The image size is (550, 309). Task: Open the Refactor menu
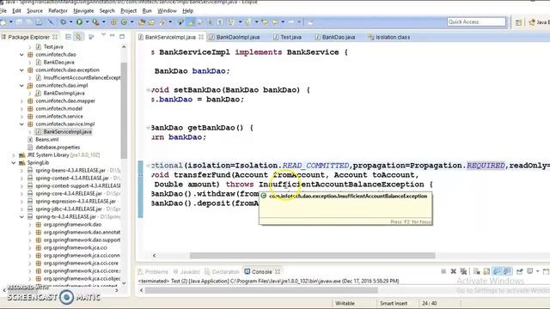pos(58,11)
